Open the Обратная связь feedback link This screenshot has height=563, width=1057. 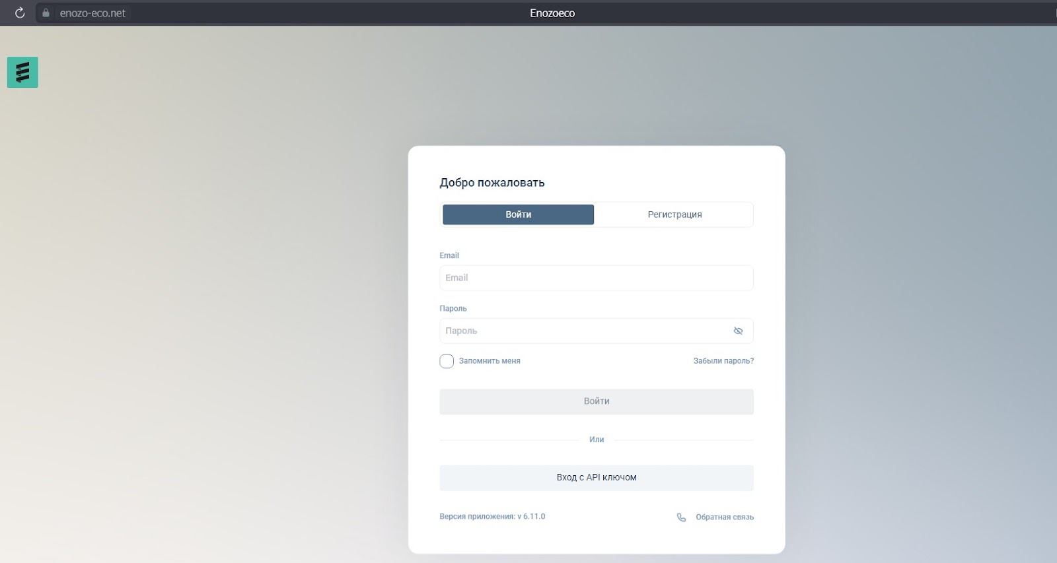[725, 517]
